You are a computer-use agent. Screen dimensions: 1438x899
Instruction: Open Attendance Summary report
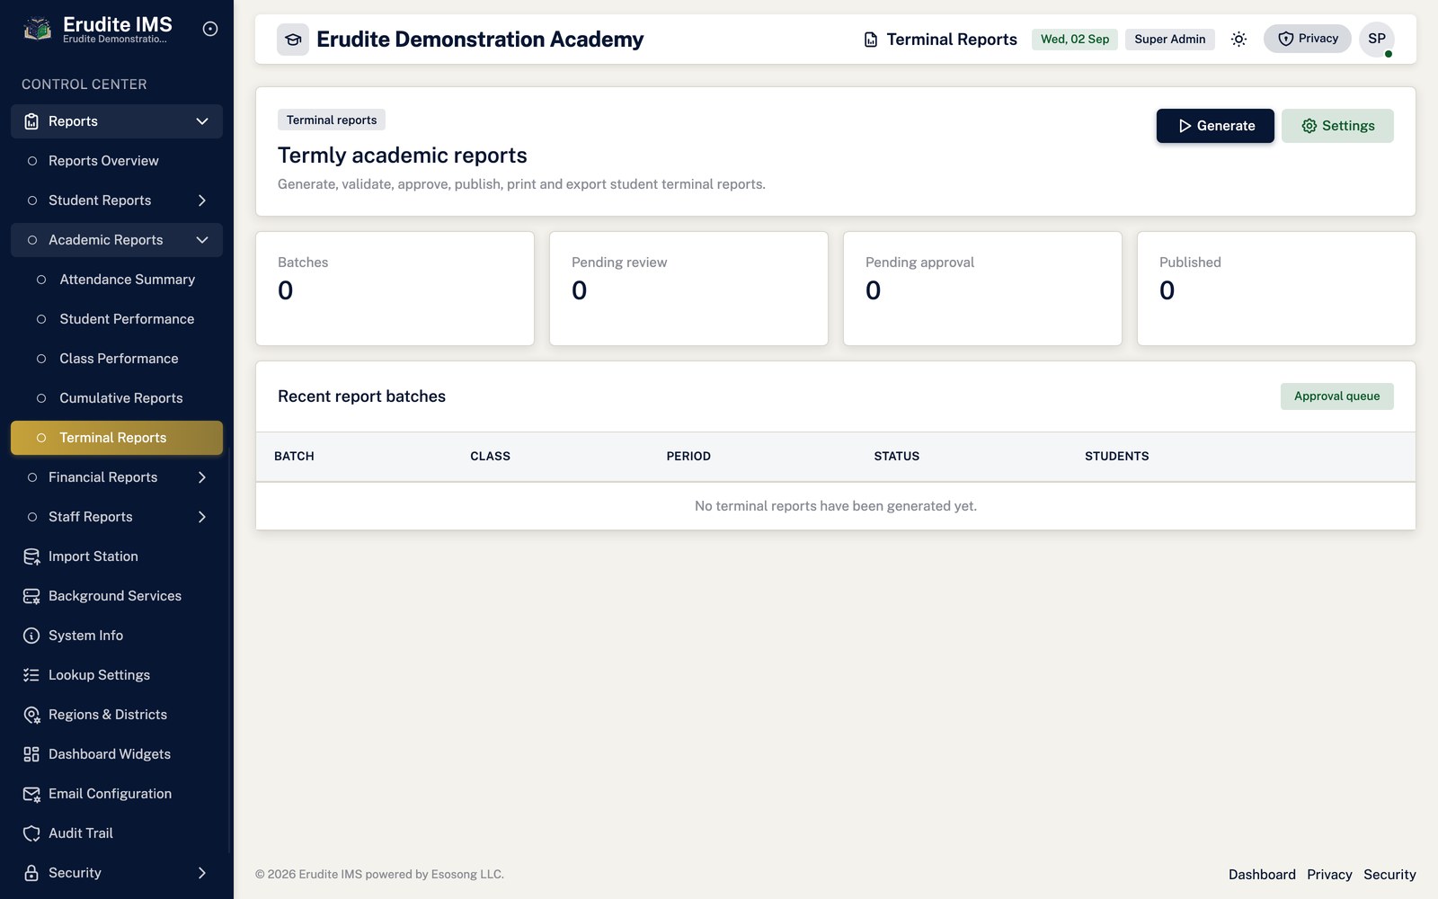point(117,280)
